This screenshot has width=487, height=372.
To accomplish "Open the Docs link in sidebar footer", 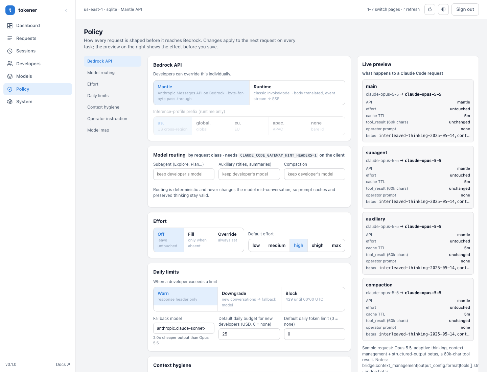I will tap(63, 365).
